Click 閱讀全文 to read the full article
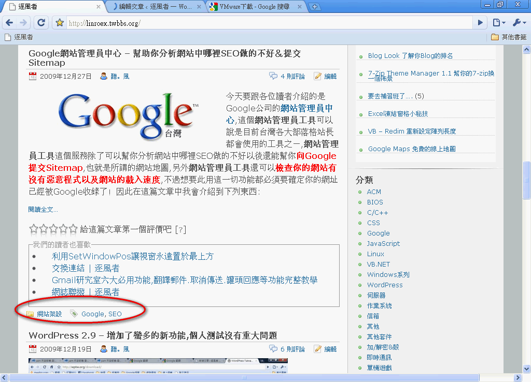 [x=43, y=210]
